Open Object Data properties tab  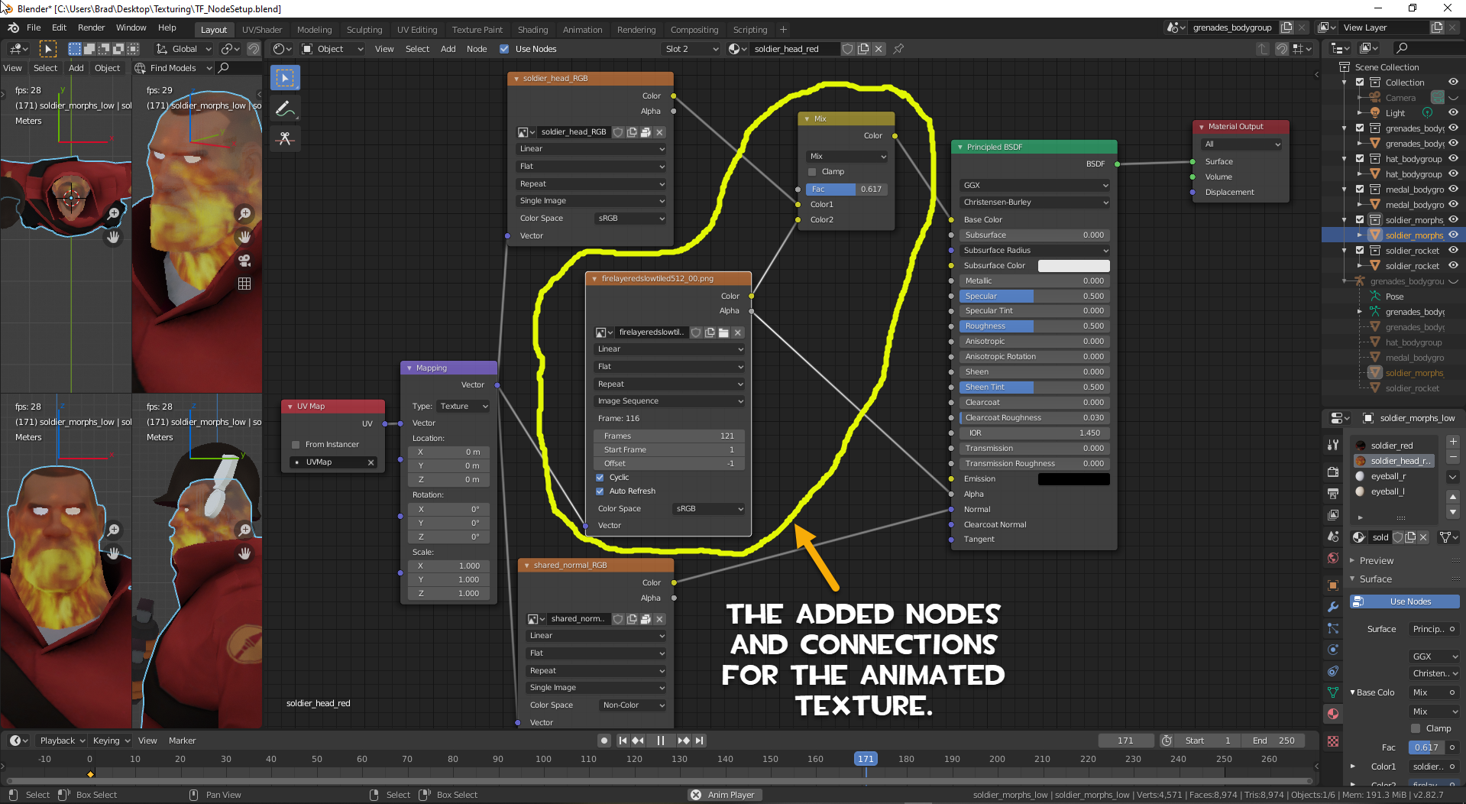[1333, 692]
